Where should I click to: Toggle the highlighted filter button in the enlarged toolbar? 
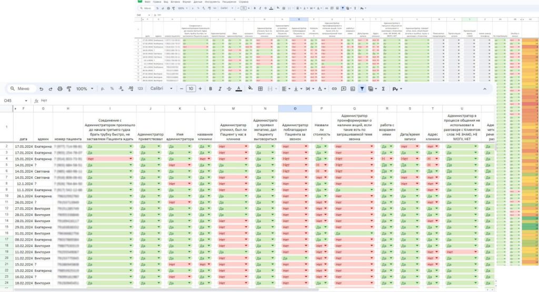coord(362,89)
